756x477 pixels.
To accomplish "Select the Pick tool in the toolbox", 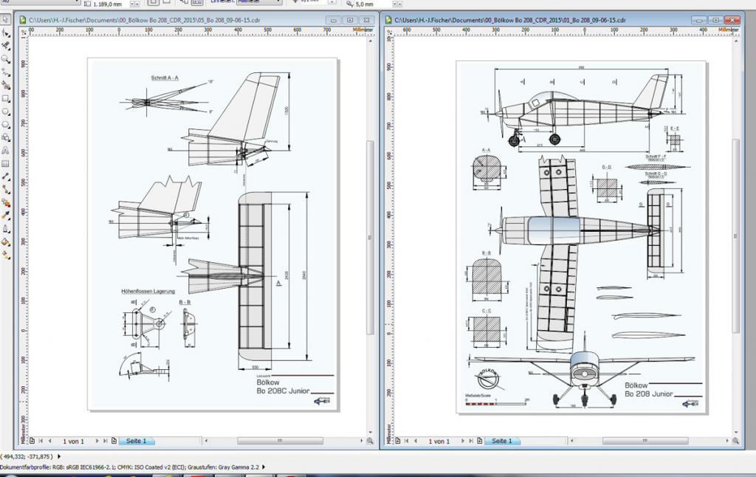I will pyautogui.click(x=6, y=19).
